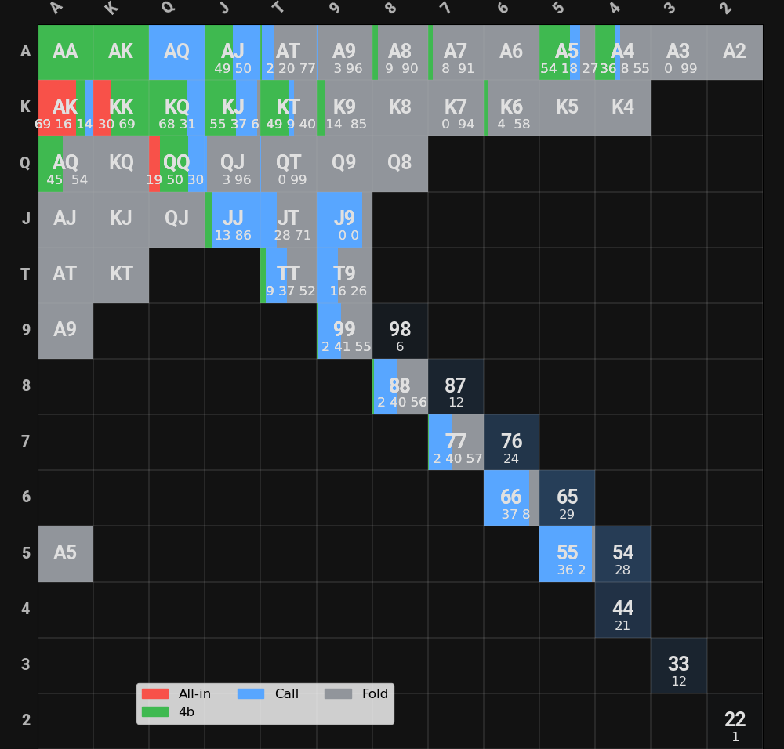Choose the 54 cell showing 28
This screenshot has height=749, width=784.
(x=622, y=554)
